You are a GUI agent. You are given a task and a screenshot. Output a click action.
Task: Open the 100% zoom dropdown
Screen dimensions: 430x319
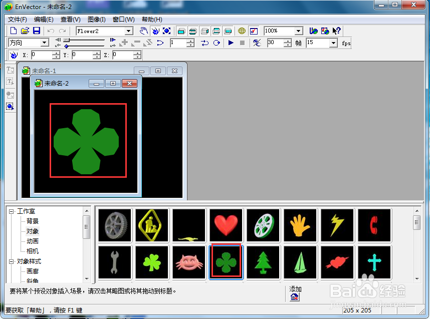299,31
